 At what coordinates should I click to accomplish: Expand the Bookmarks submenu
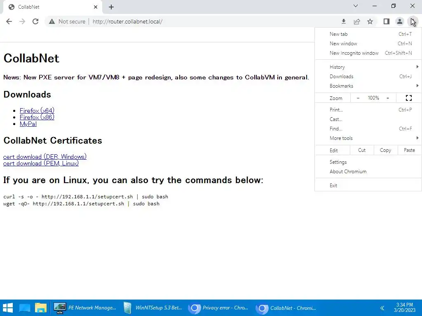368,86
